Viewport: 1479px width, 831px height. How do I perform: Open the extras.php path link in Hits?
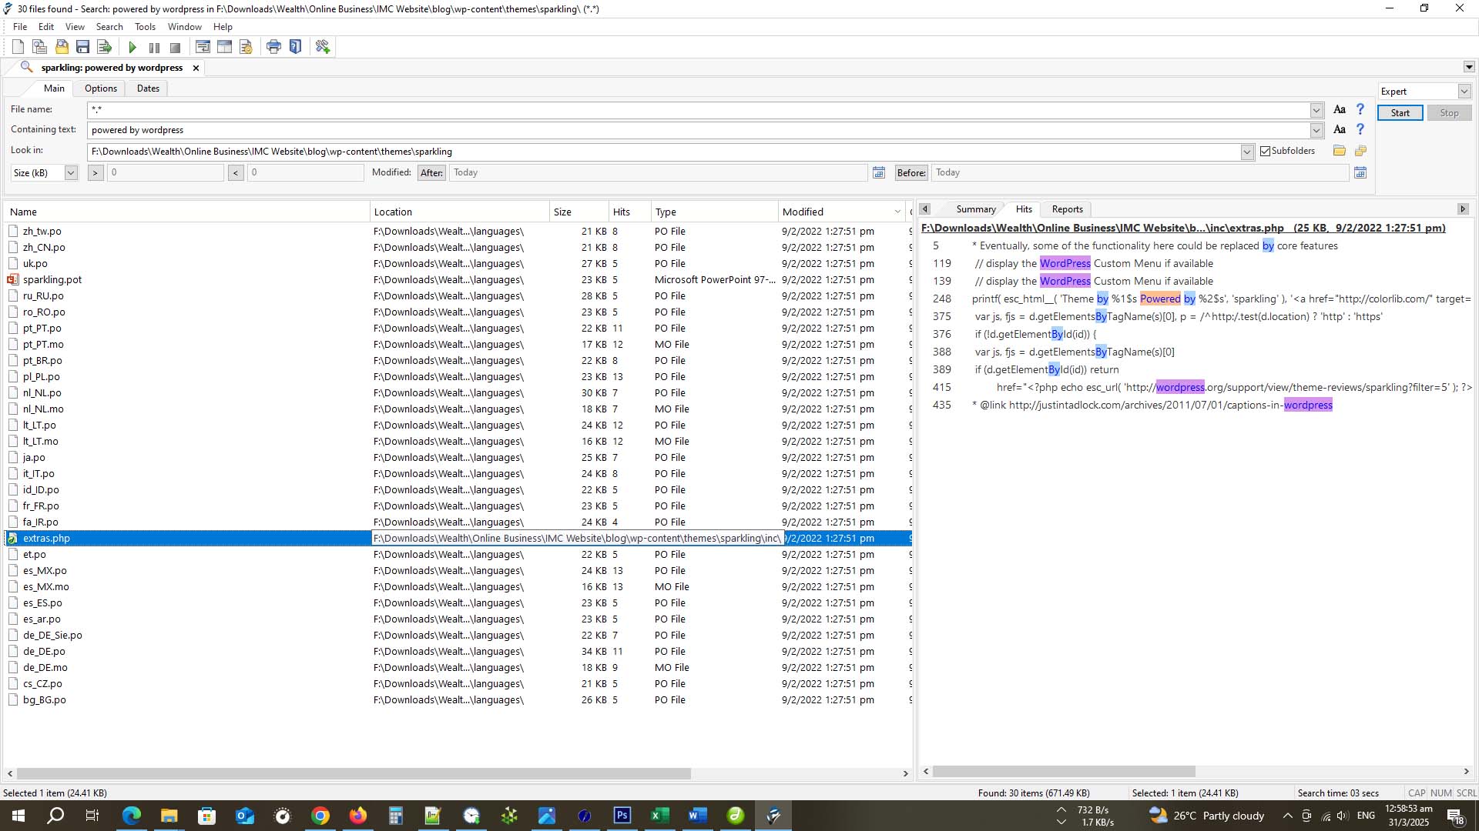pyautogui.click(x=1183, y=228)
